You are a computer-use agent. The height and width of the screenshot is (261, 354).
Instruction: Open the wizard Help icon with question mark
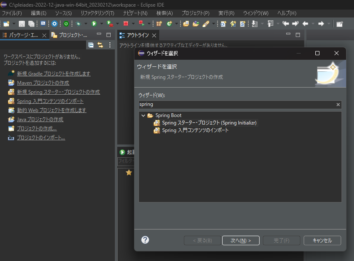[145, 240]
